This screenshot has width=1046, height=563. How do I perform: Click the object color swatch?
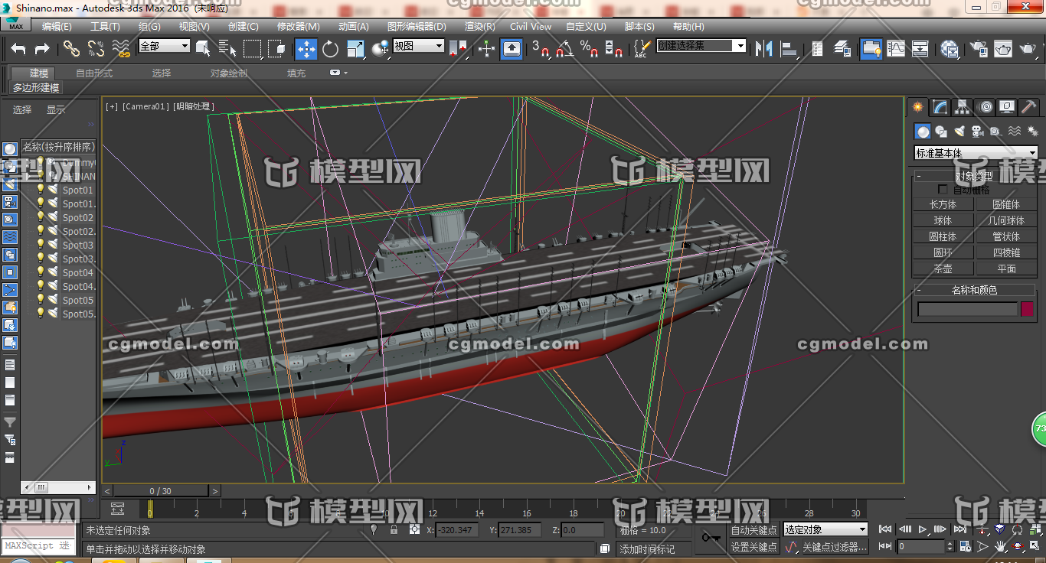click(1025, 308)
